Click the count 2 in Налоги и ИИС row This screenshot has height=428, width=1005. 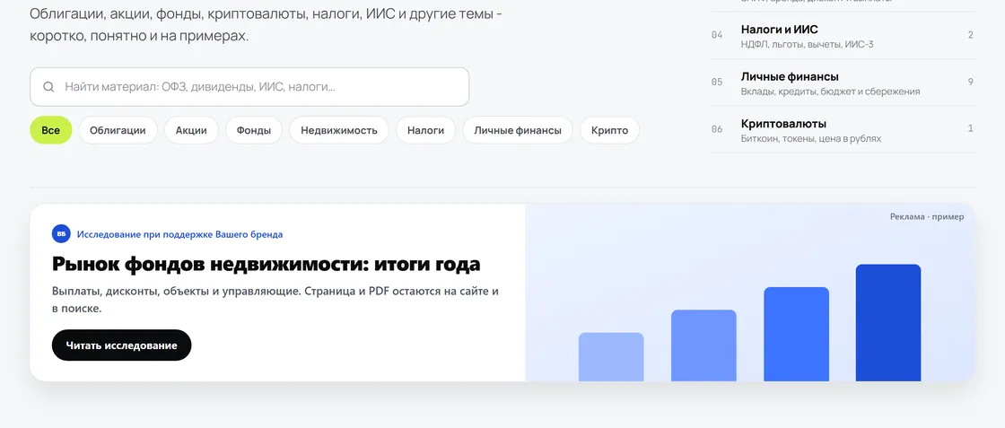[970, 35]
